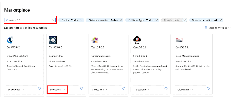Click 'Ready to Use and Cloud Ready' description
234x97 pixels.
coord(21,68)
